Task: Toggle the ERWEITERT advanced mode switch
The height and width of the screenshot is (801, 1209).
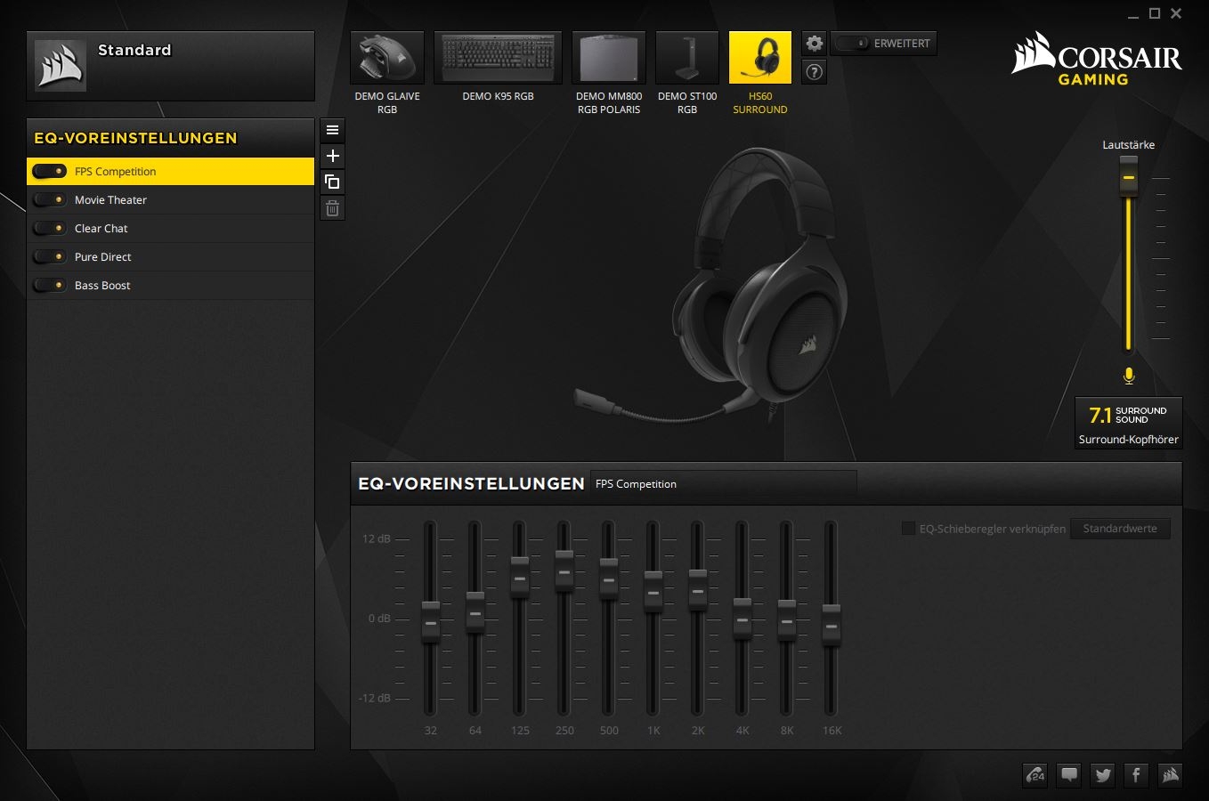Action: tap(852, 44)
